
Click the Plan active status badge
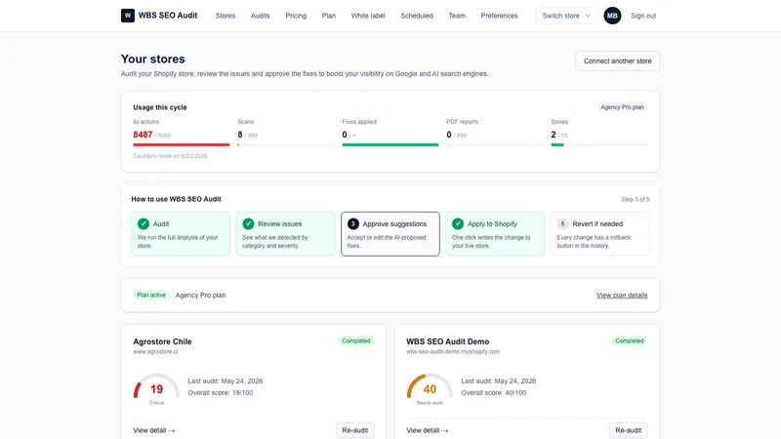pos(151,296)
